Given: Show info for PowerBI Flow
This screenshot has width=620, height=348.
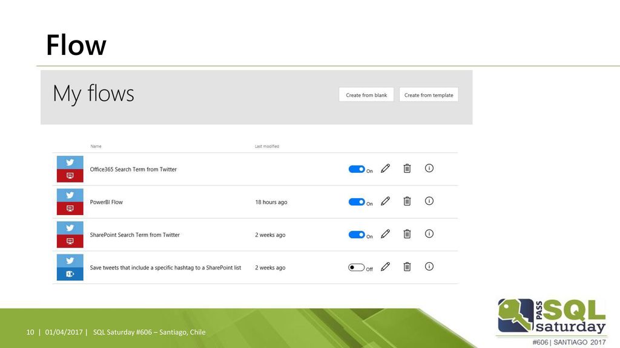Looking at the screenshot, I should (x=429, y=201).
